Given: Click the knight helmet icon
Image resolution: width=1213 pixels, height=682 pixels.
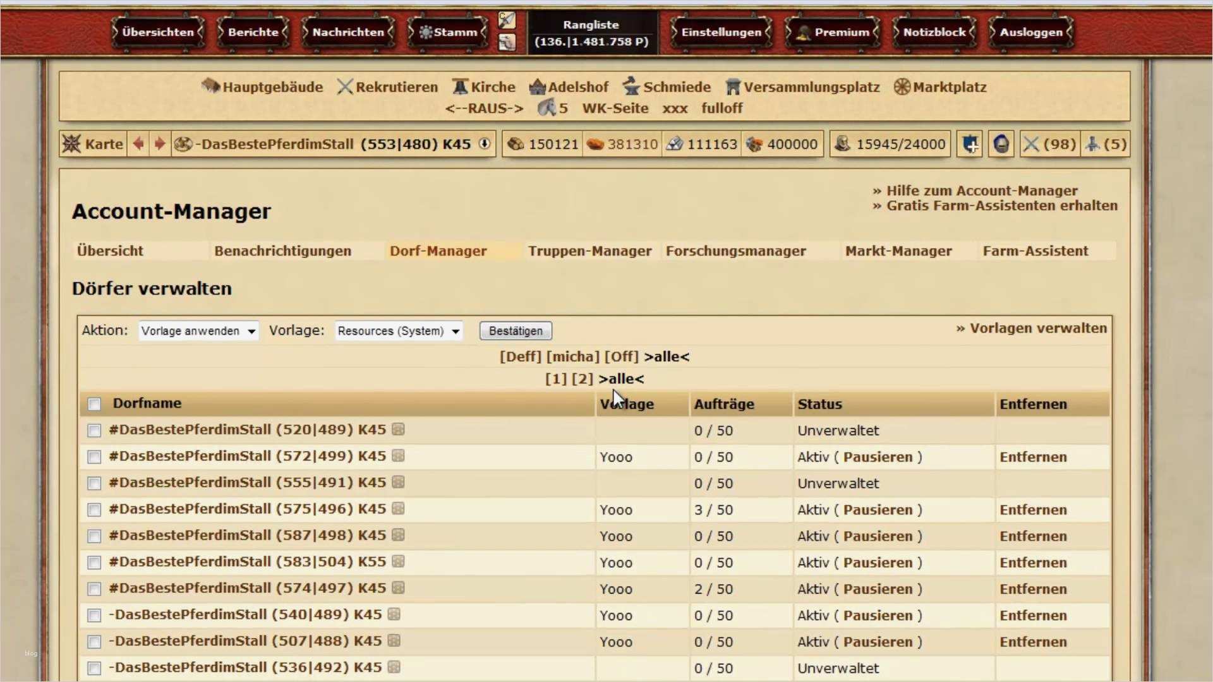Looking at the screenshot, I should pyautogui.click(x=1001, y=145).
